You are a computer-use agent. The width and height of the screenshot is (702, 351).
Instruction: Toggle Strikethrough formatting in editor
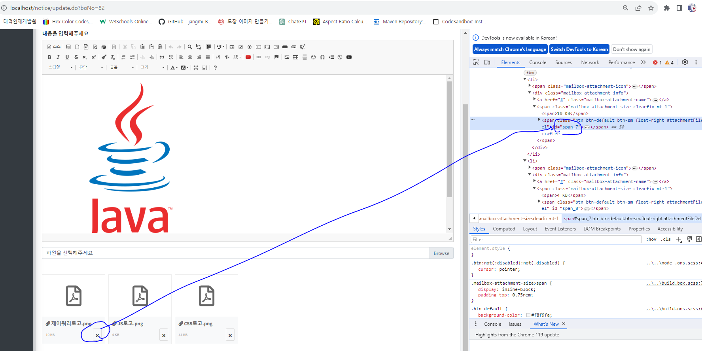coord(76,57)
